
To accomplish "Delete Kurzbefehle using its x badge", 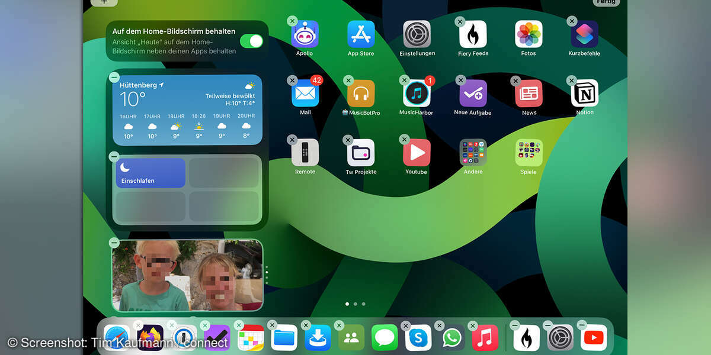I will 572,21.
